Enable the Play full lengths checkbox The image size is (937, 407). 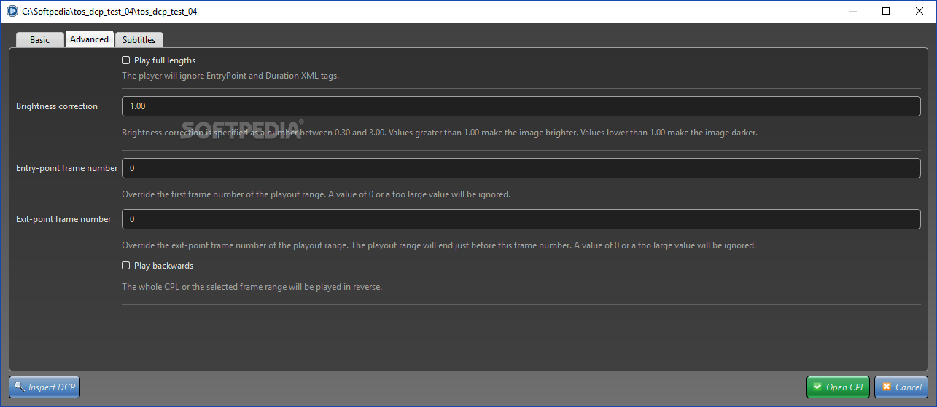coord(125,60)
